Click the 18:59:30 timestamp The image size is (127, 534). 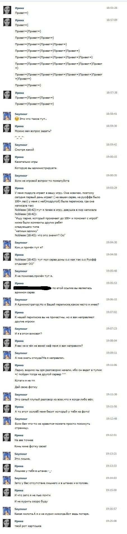coord(112,126)
